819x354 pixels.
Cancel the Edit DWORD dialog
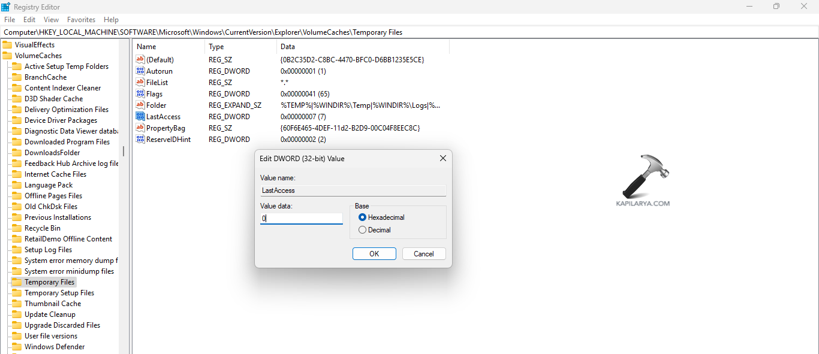[x=423, y=254]
